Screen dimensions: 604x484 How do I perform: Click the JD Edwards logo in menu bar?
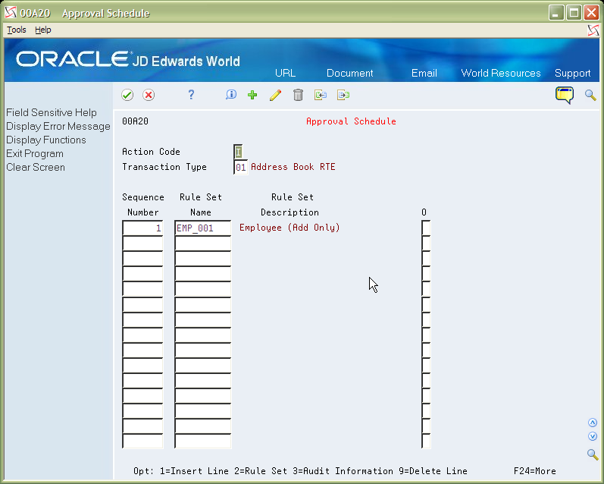click(x=593, y=30)
